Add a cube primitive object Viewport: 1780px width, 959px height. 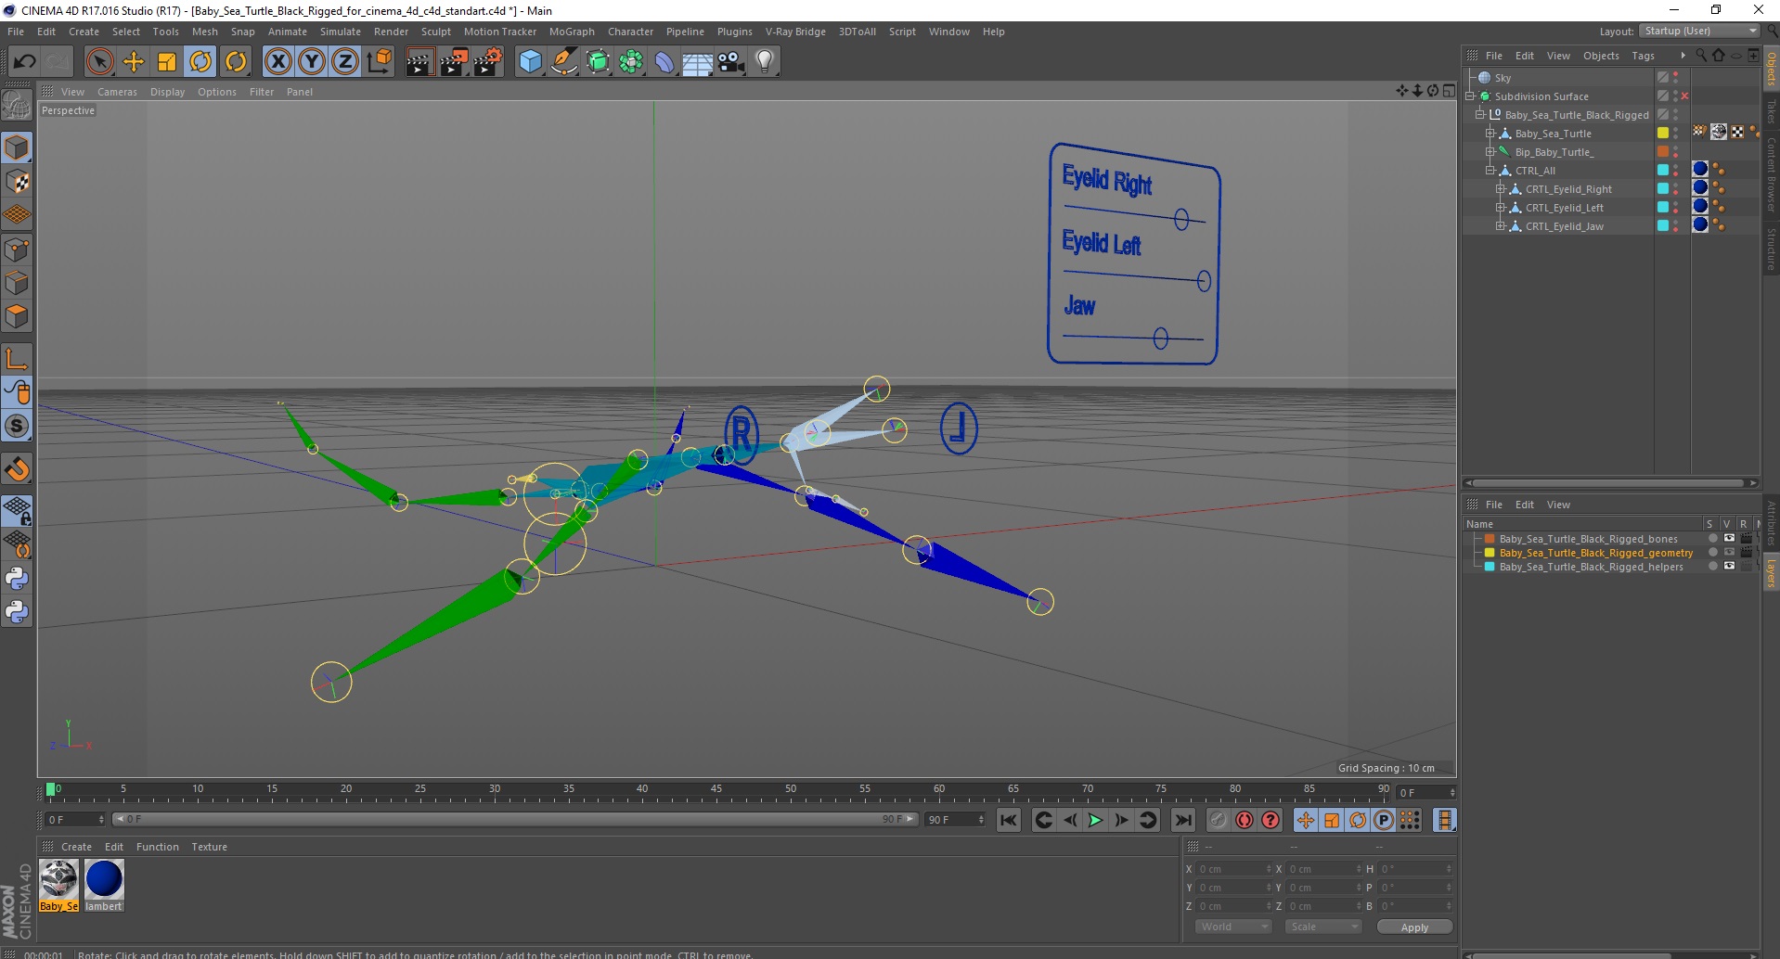point(530,62)
